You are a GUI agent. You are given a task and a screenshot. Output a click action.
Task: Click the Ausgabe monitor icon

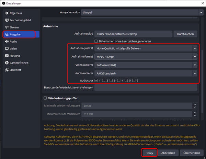(x=6, y=34)
